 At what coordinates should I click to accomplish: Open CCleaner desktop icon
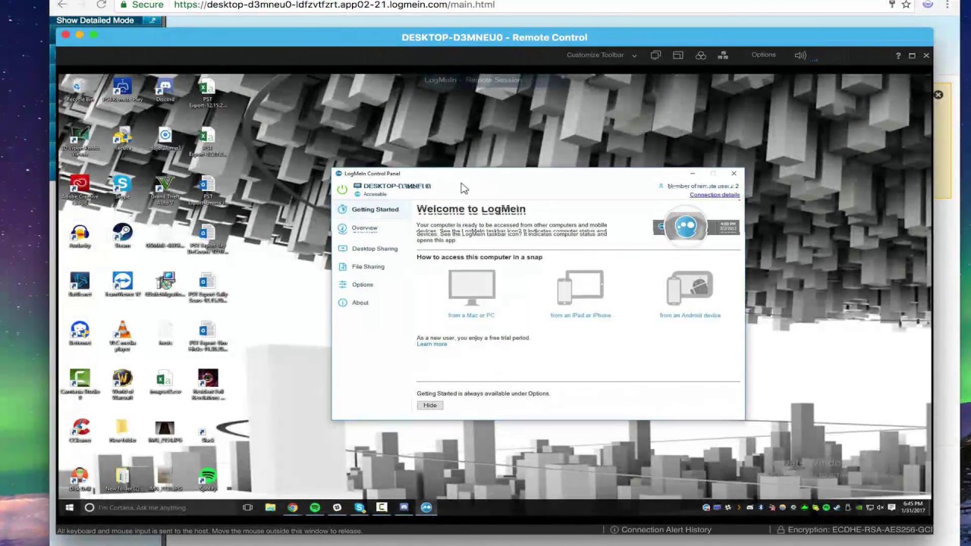pos(80,430)
